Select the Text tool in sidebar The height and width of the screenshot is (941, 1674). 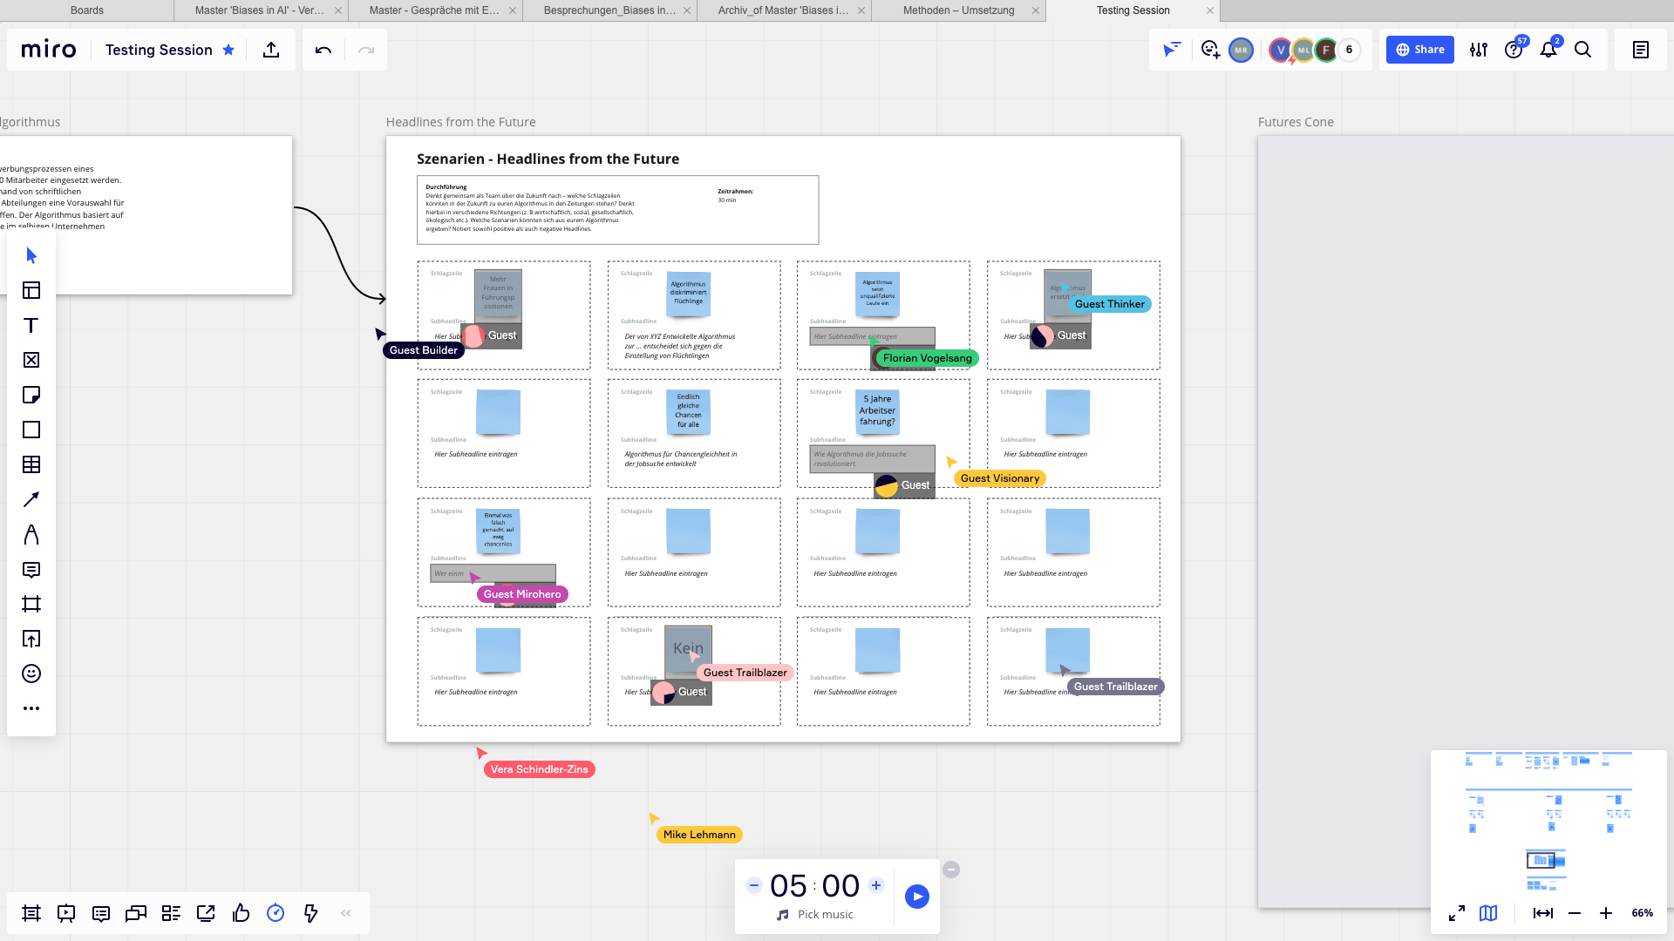tap(31, 325)
